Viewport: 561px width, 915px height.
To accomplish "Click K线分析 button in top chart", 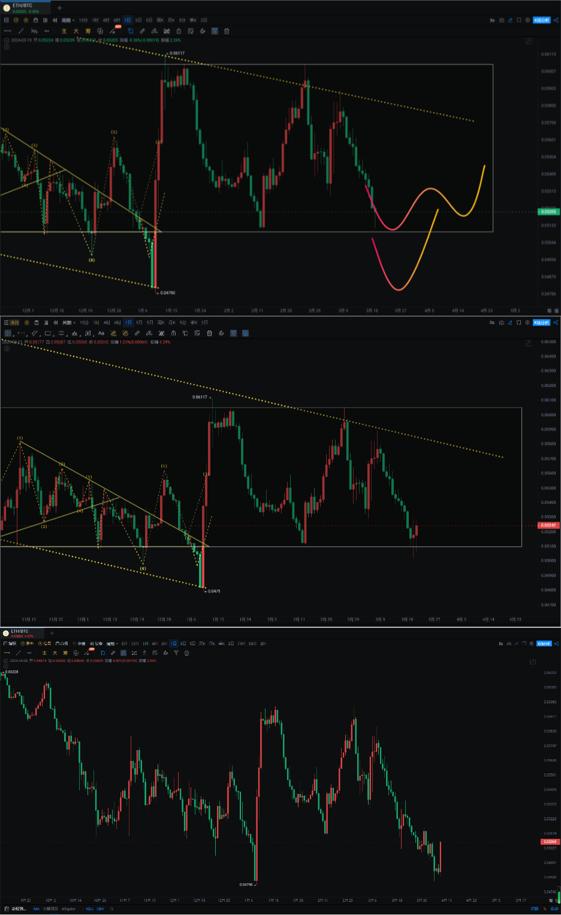I will [542, 20].
